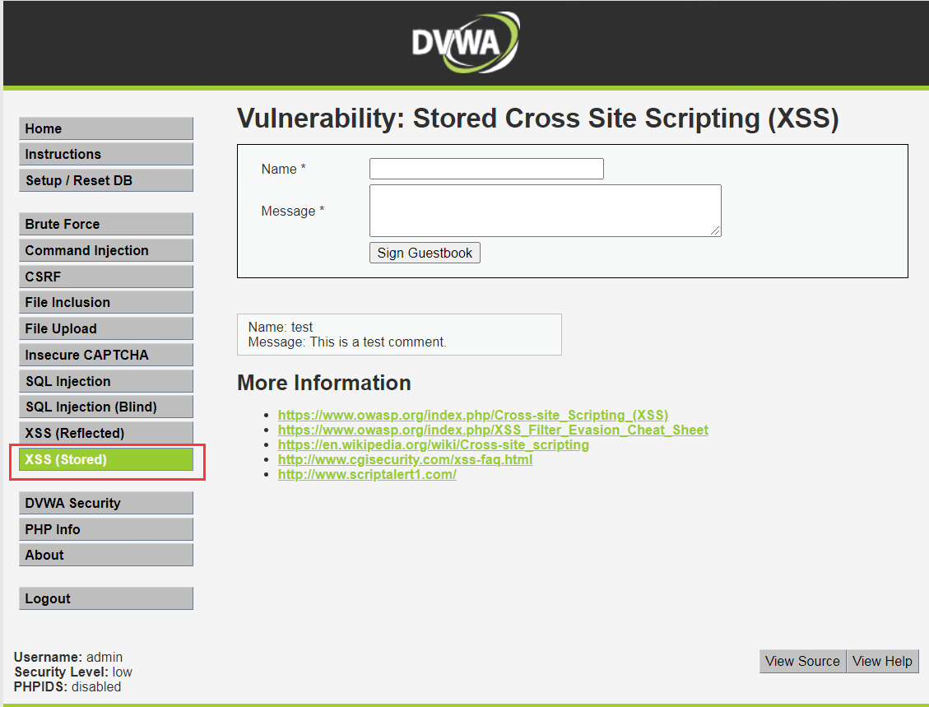The height and width of the screenshot is (707, 929).
Task: Open the XSS Filter Evasion Cheat Sheet link
Action: click(x=492, y=430)
